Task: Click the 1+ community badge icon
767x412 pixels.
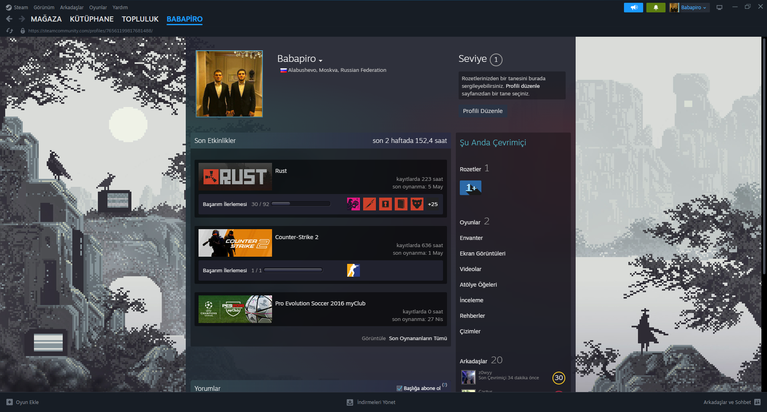Action: (x=471, y=188)
